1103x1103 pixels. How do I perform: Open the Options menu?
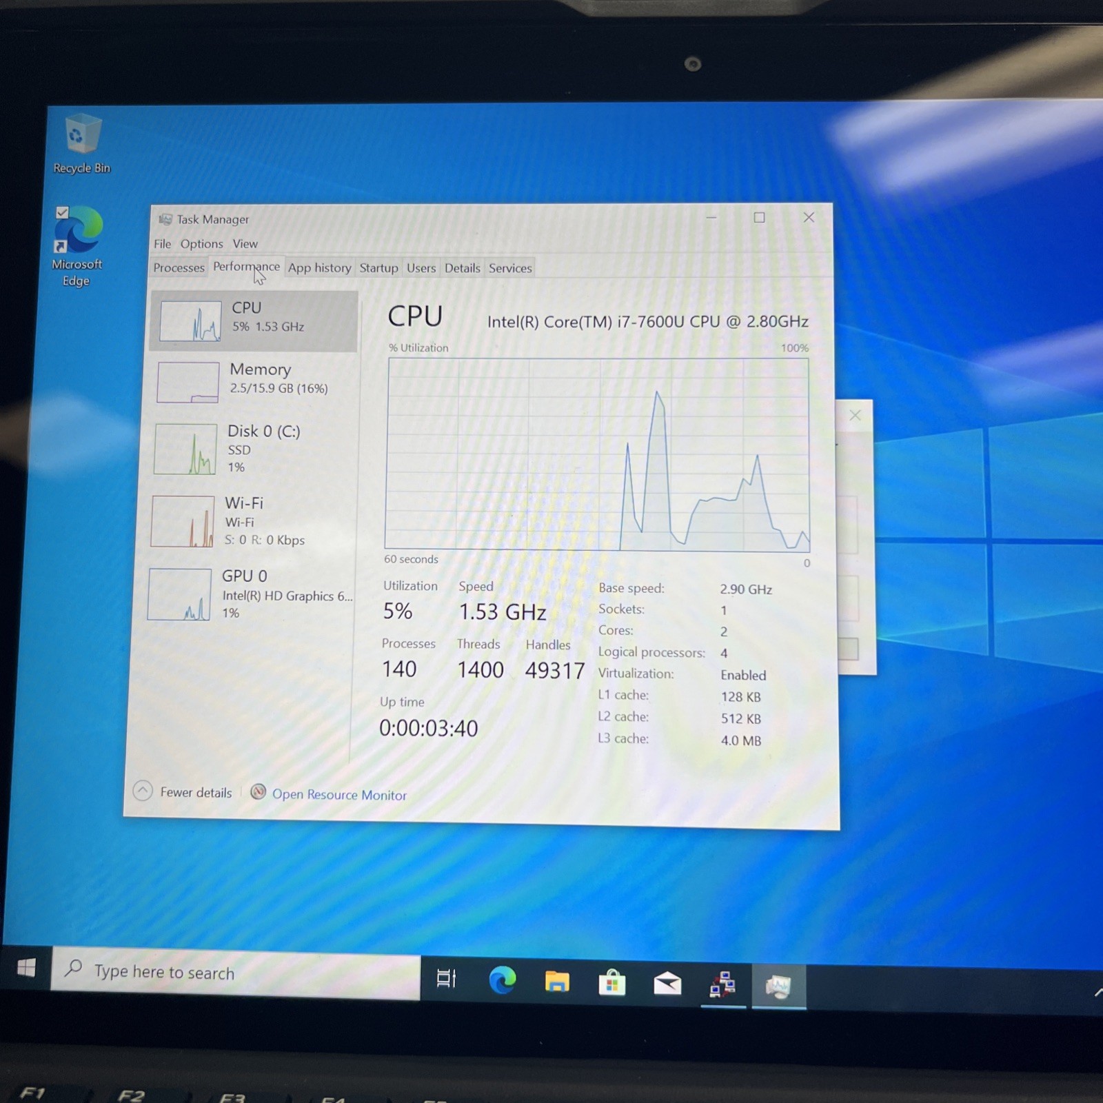202,243
